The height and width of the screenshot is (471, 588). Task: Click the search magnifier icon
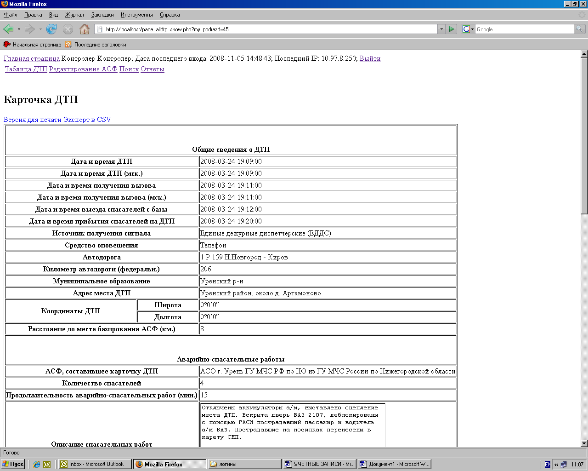click(580, 29)
